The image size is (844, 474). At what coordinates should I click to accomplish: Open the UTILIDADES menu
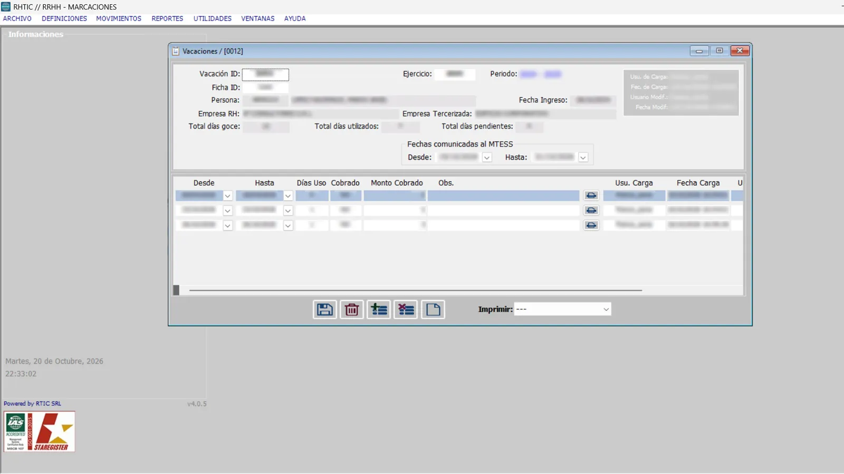[x=213, y=18]
